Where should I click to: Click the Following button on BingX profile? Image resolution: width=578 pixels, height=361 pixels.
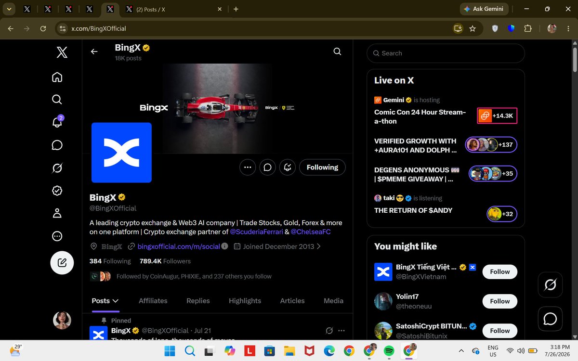click(x=322, y=167)
